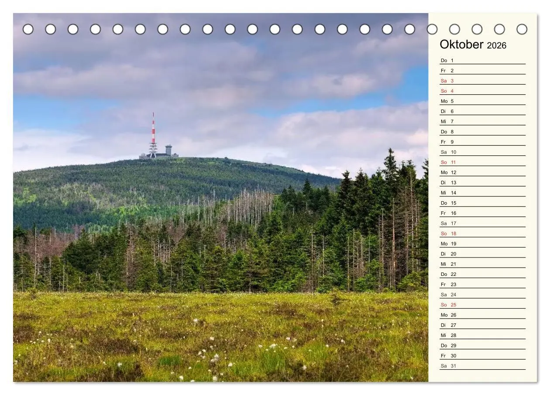Screen dimensions: 550x395
Task: Select the calendar row 'Mo 12'
Action: (x=482, y=172)
